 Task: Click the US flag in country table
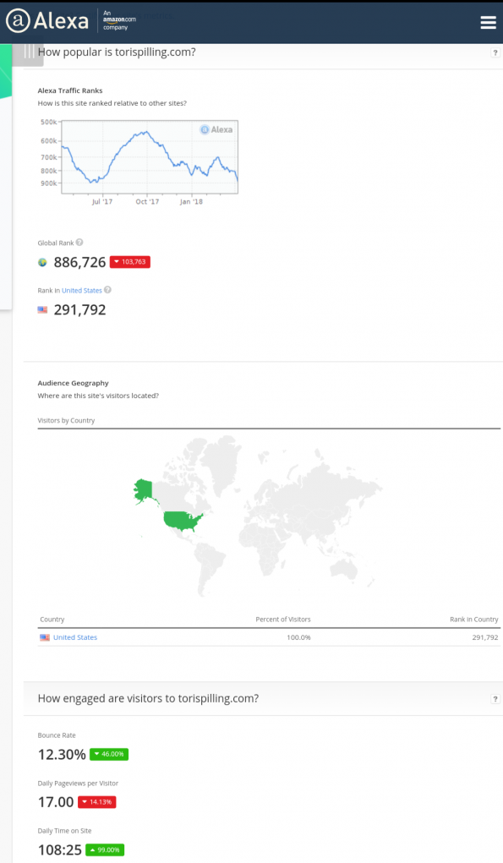tap(45, 637)
